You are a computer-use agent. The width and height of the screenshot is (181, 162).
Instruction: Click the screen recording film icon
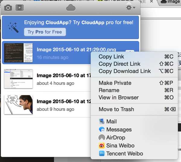[20, 8]
